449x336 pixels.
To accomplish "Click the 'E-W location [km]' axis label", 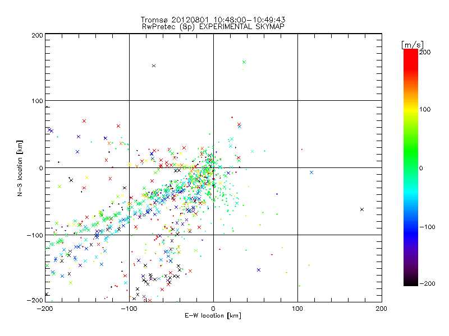I will pos(213,315).
